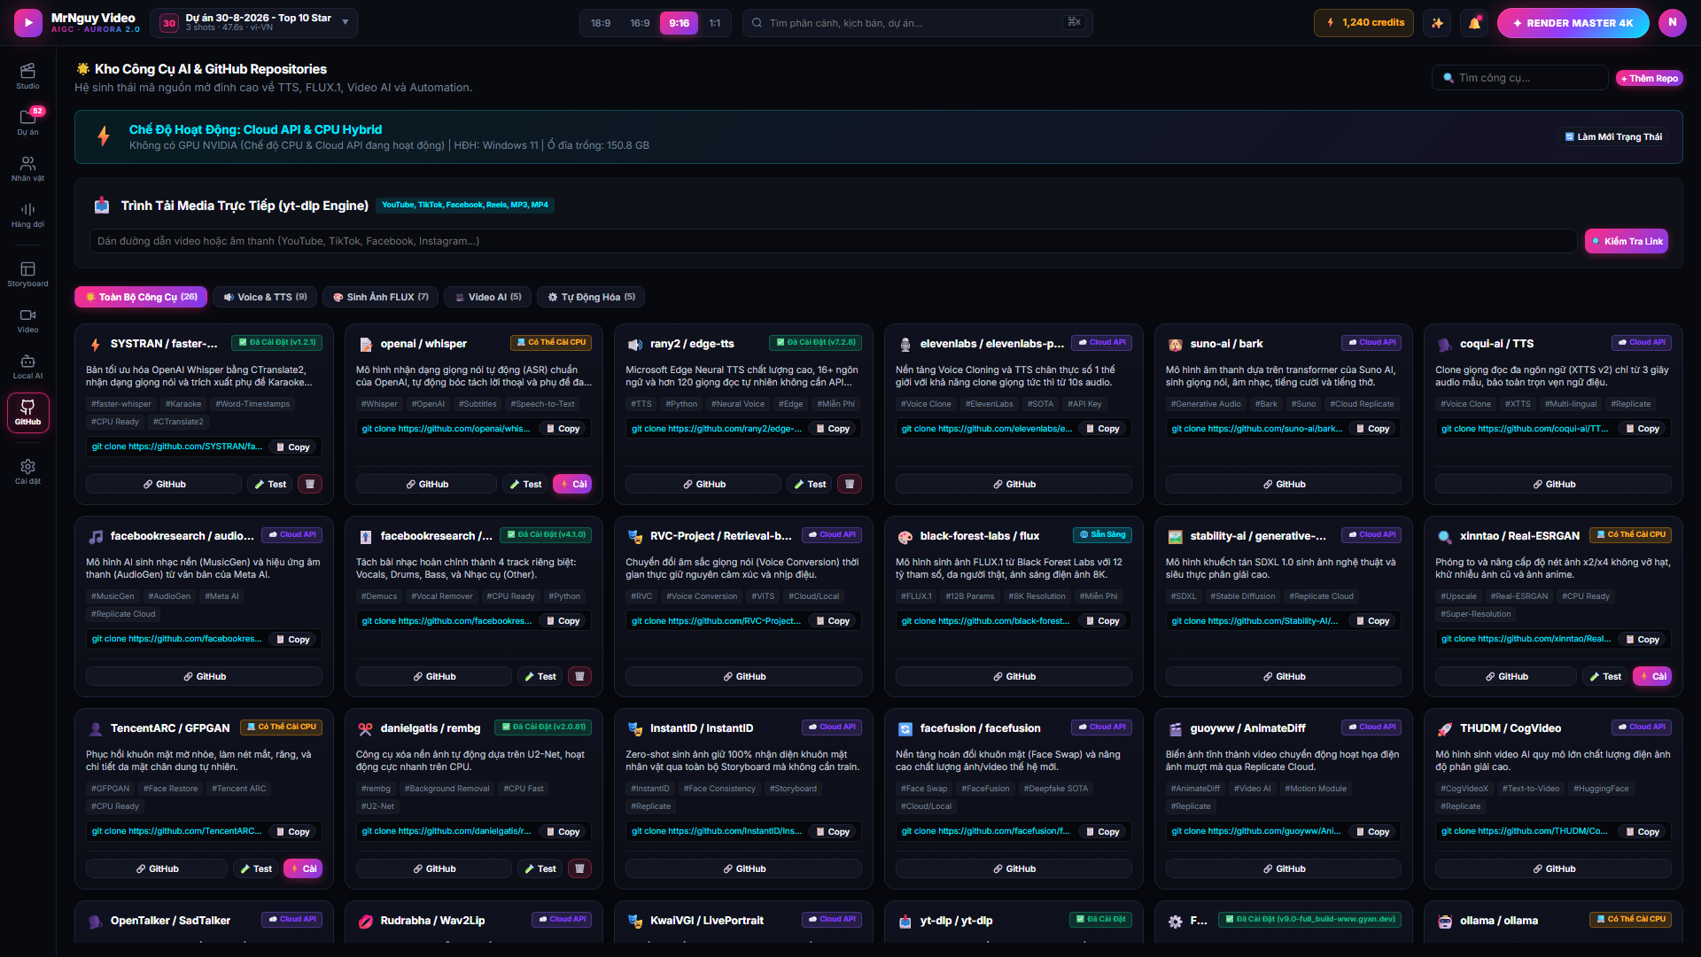The width and height of the screenshot is (1701, 957).
Task: Click Làm Mới Trạng Thái button
Action: [1612, 136]
